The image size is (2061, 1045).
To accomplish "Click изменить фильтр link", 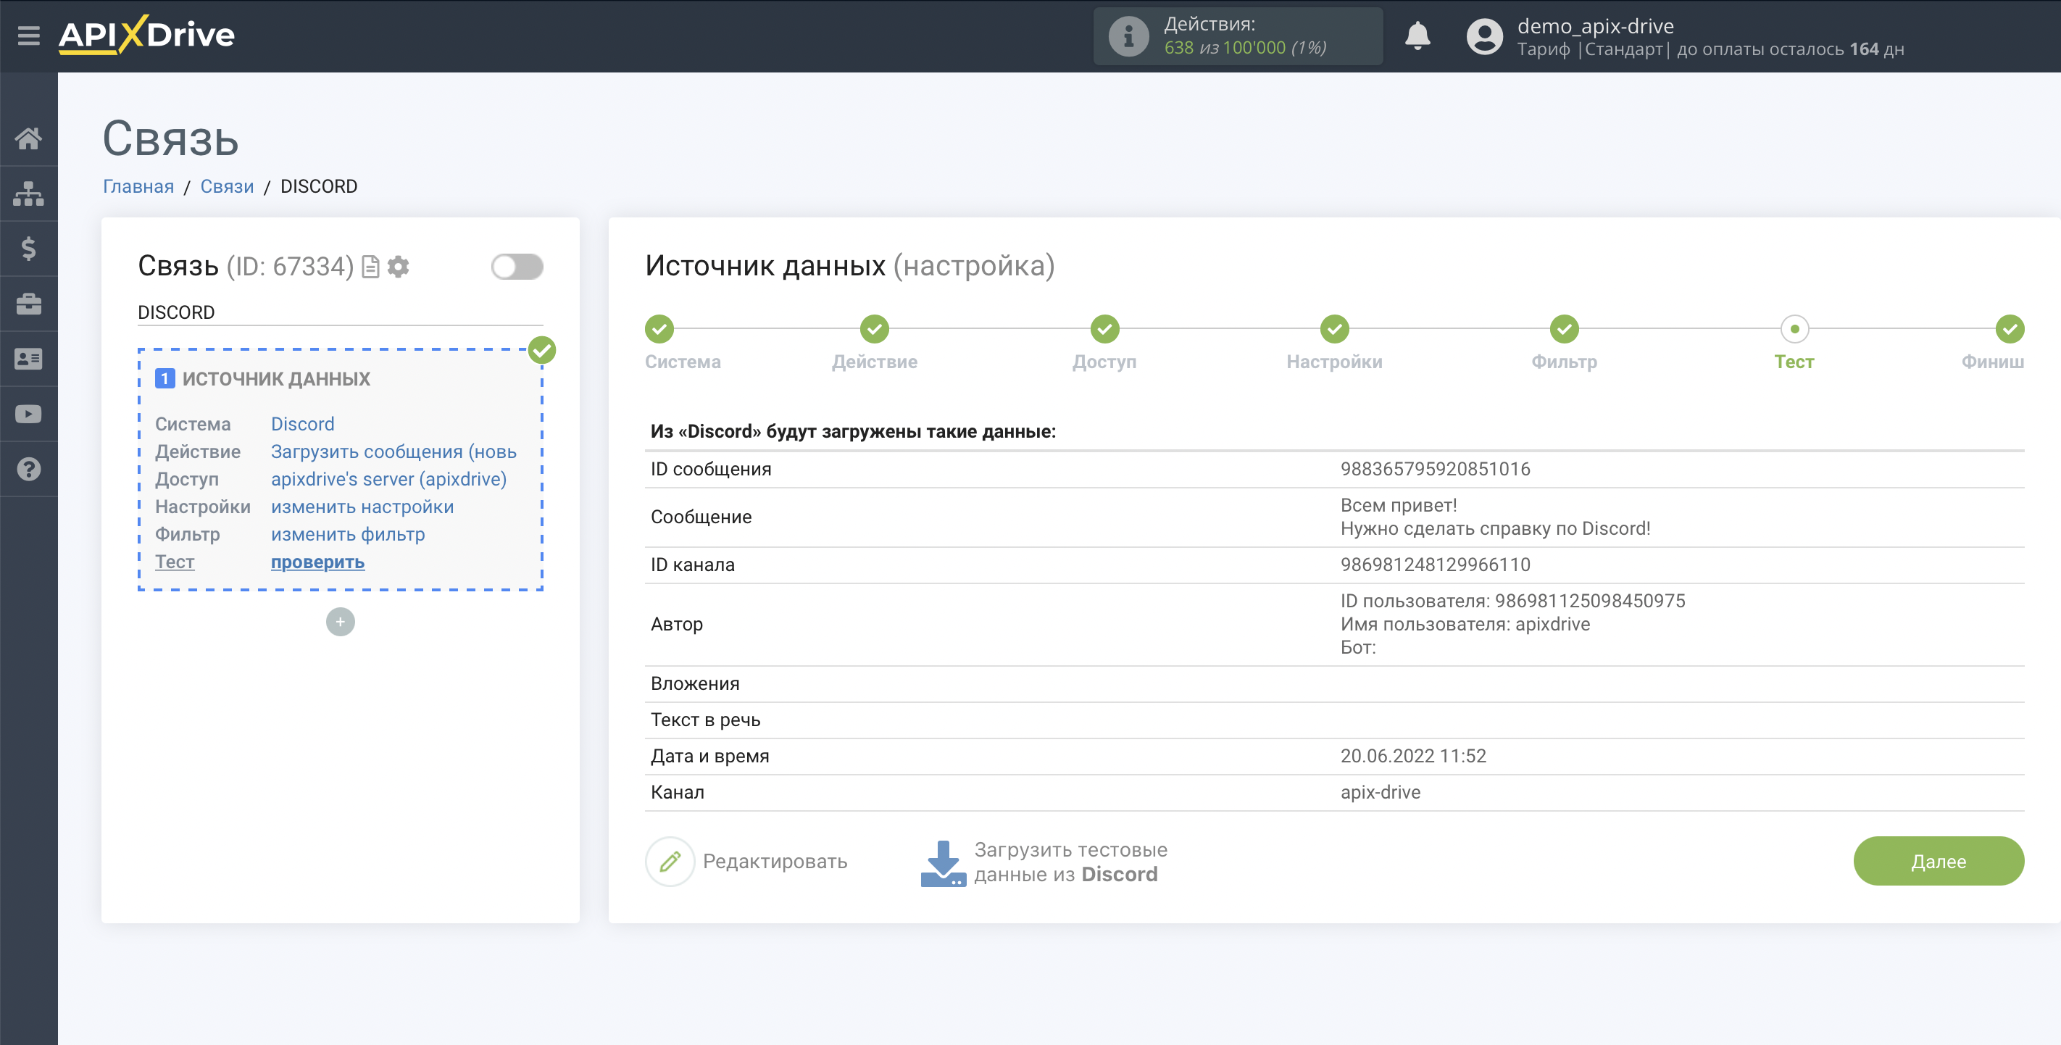I will pyautogui.click(x=348, y=533).
